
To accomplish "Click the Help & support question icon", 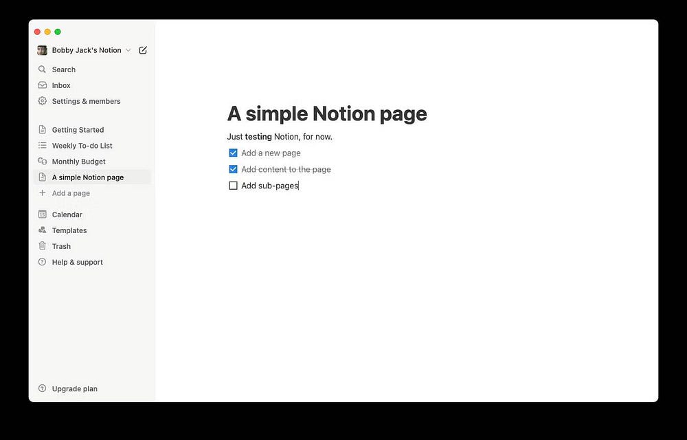I will tap(42, 262).
